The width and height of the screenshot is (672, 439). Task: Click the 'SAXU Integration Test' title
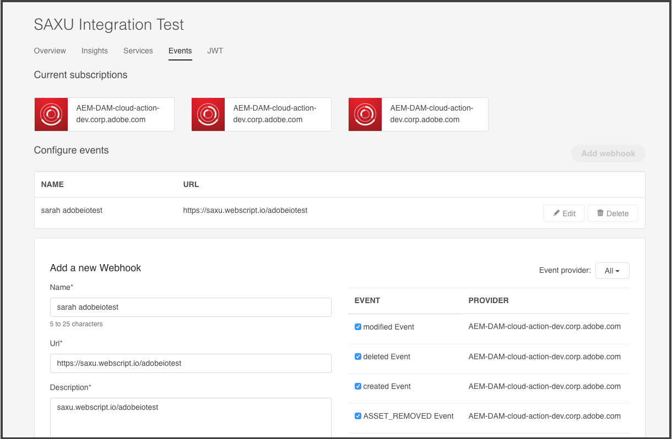point(109,25)
